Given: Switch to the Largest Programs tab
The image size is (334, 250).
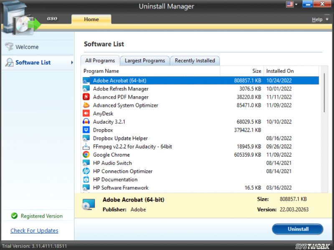Looking at the screenshot, I should [x=144, y=60].
